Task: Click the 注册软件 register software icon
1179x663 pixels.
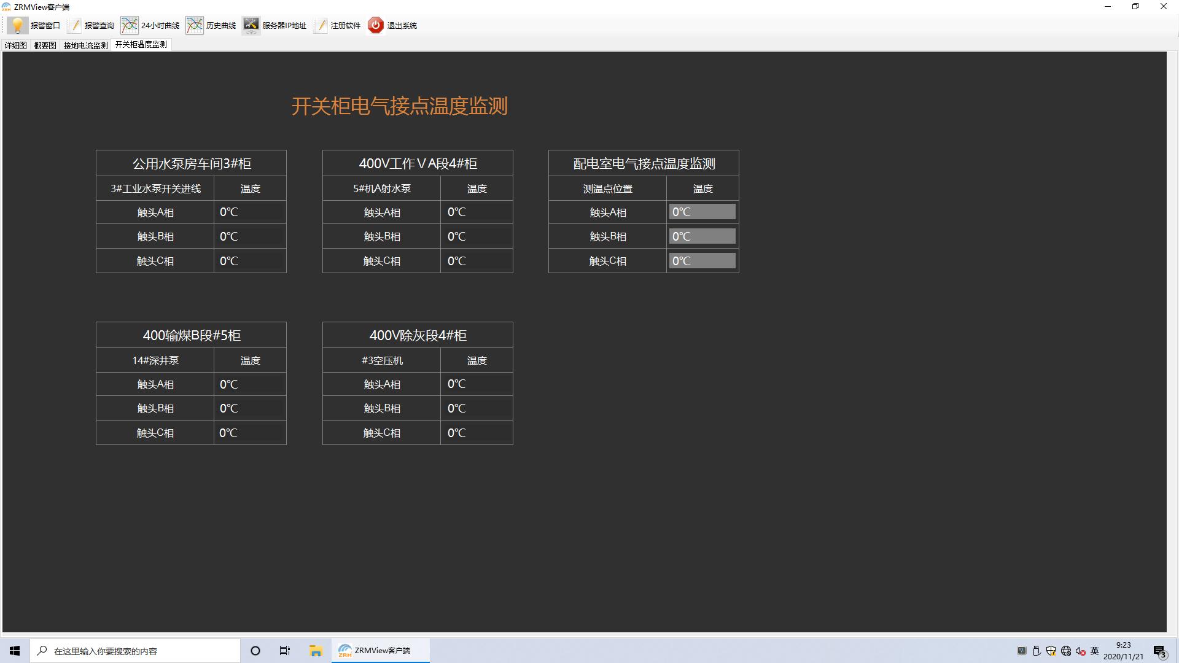Action: click(322, 25)
